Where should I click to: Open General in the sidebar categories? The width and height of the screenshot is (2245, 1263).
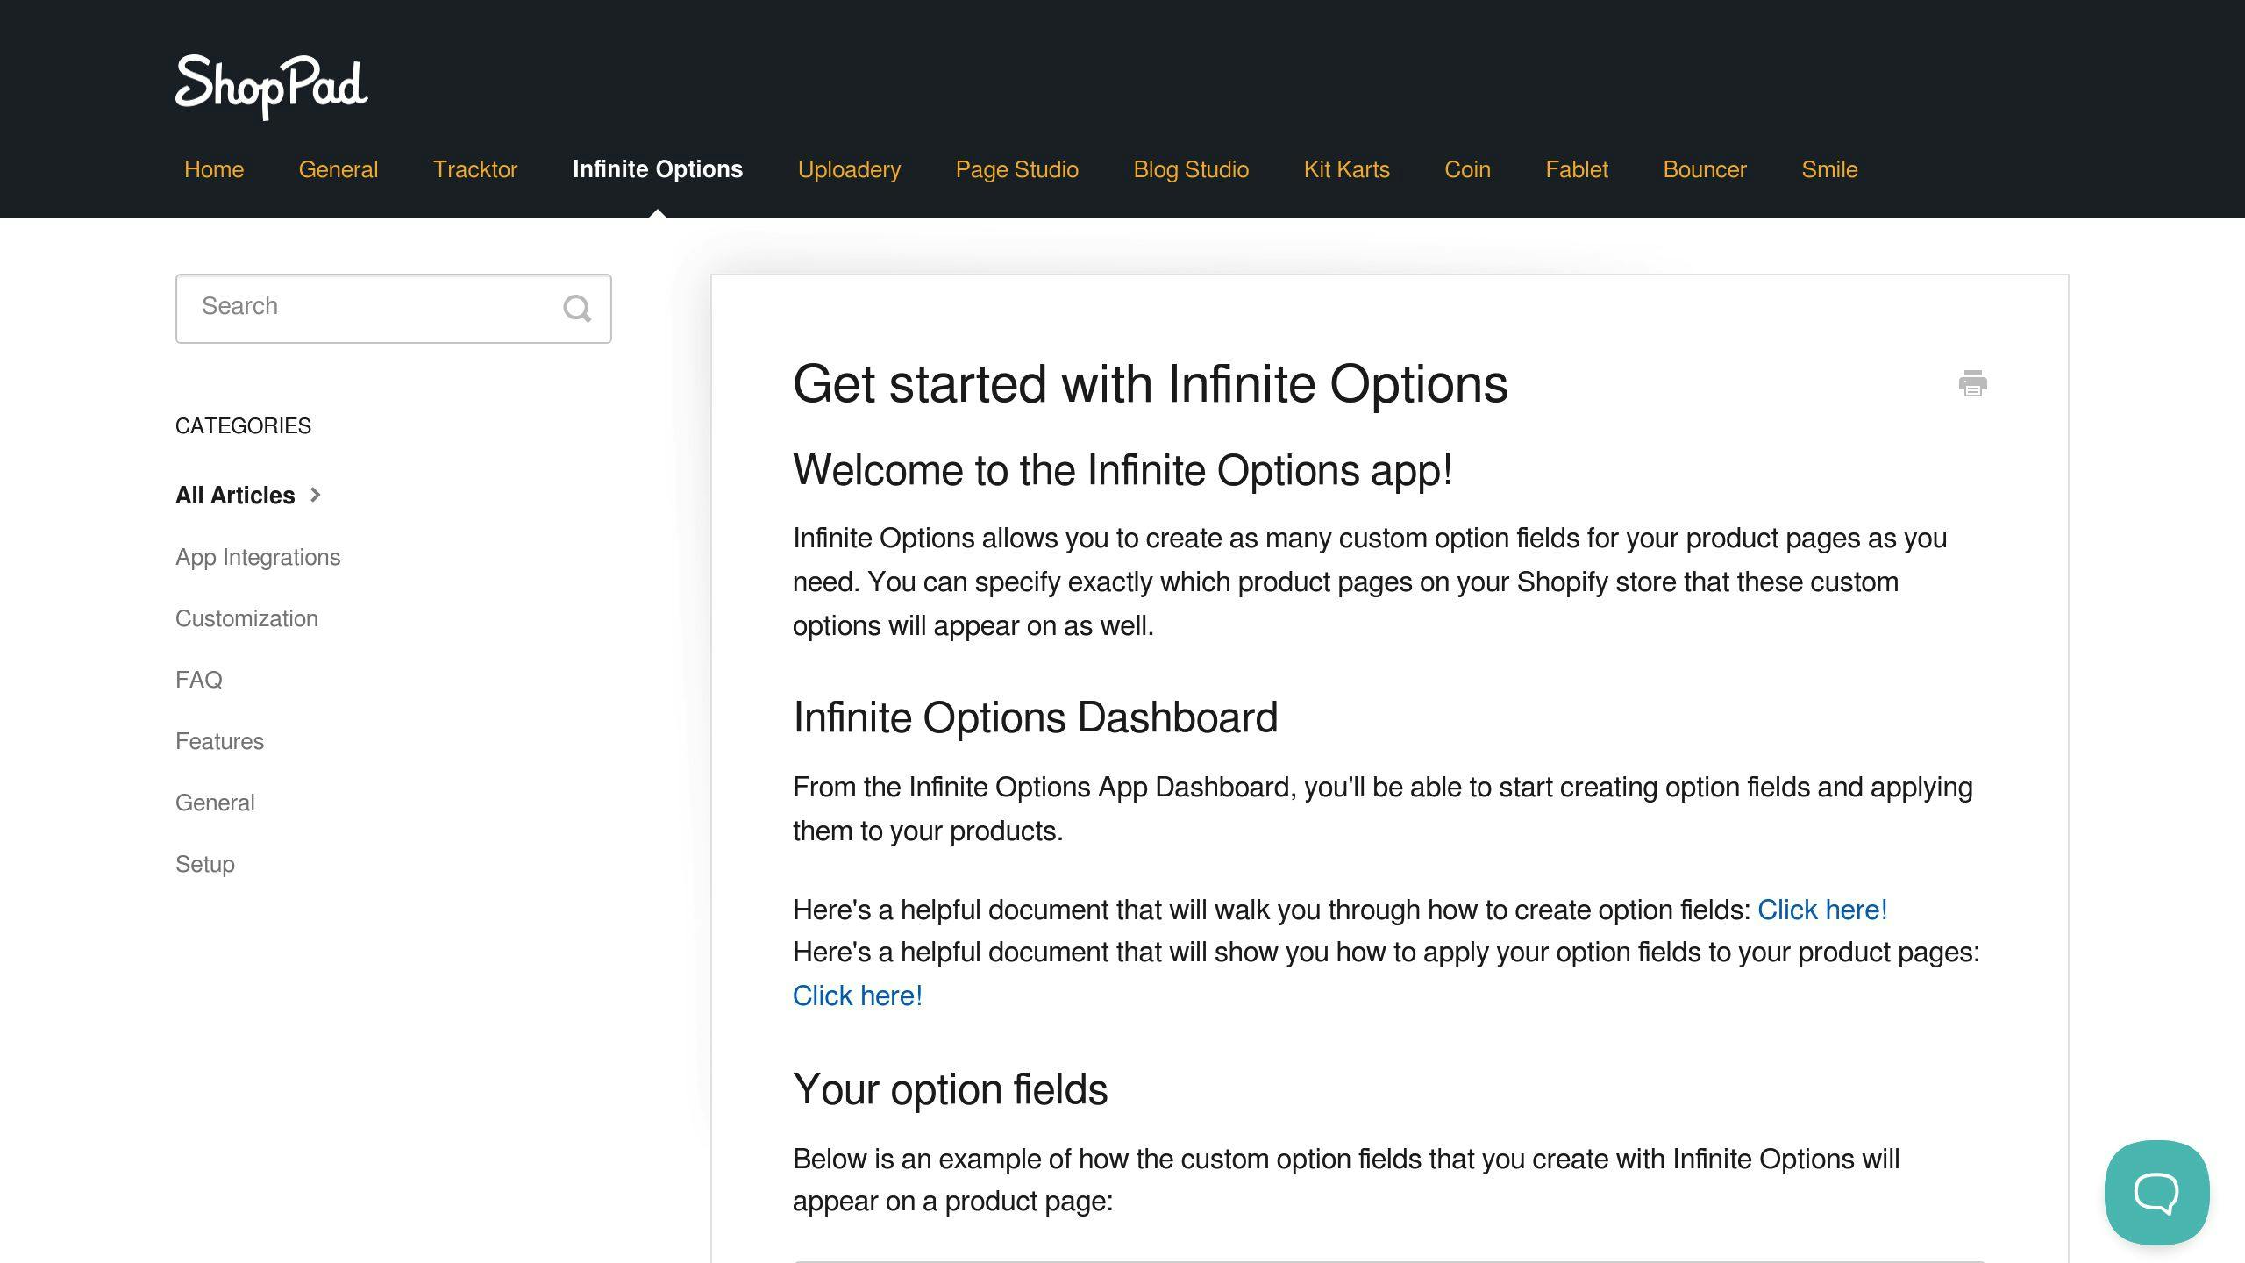(215, 803)
